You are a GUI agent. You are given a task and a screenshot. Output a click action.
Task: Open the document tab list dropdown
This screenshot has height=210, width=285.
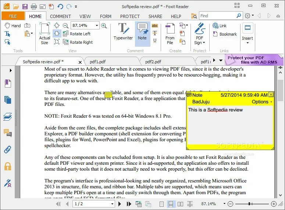(221, 60)
